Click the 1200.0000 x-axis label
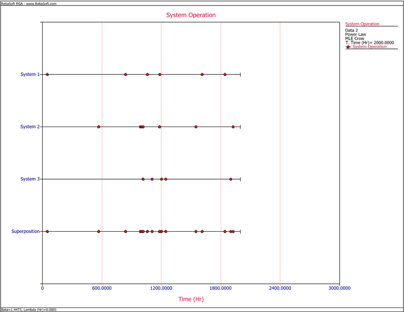The width and height of the screenshot is (404, 312). [x=161, y=288]
